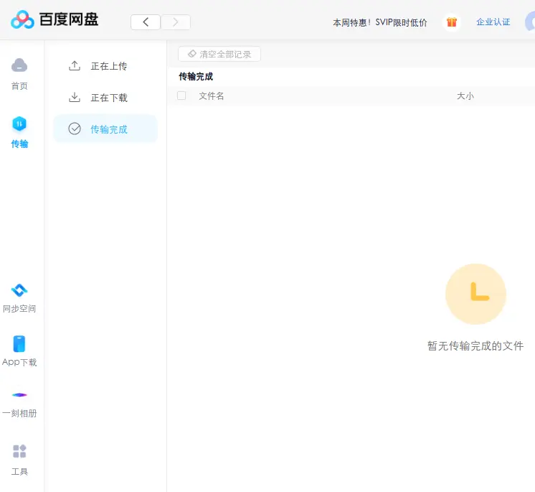Sort by the 大小 column header
This screenshot has height=492, width=535.
[465, 96]
